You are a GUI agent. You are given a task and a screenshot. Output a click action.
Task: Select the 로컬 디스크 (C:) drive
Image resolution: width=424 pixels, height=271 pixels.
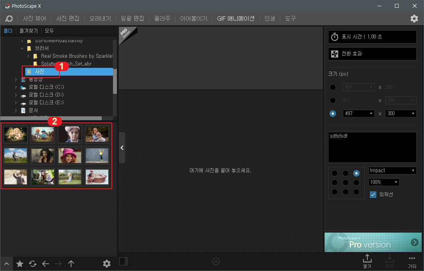point(46,87)
